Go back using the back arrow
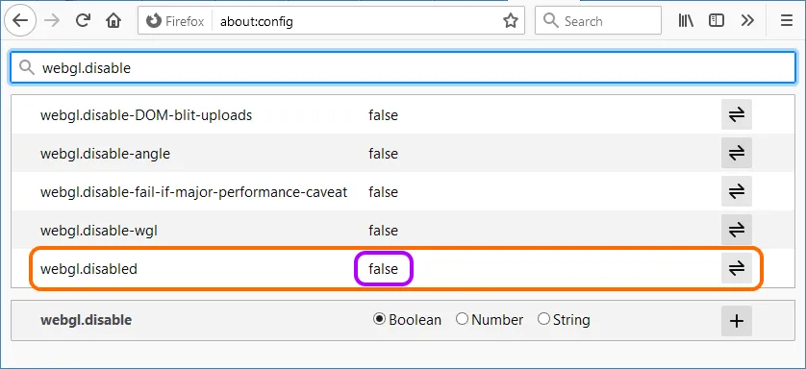This screenshot has width=806, height=369. pyautogui.click(x=20, y=21)
